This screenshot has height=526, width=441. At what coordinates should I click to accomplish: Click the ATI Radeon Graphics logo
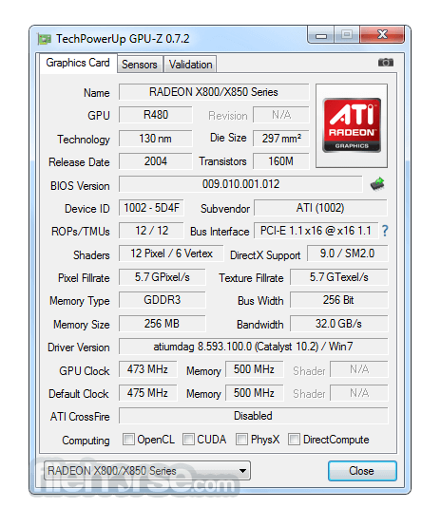(352, 125)
